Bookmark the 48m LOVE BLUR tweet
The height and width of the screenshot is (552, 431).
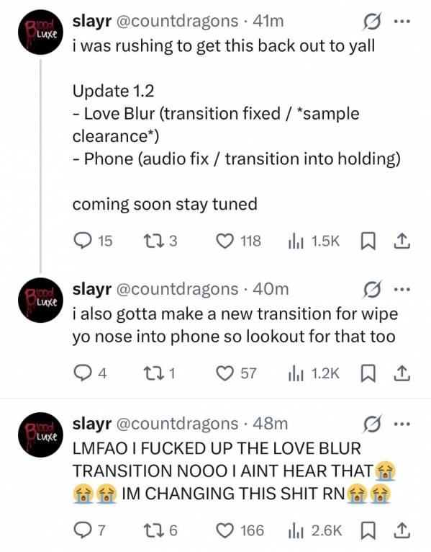tap(368, 531)
